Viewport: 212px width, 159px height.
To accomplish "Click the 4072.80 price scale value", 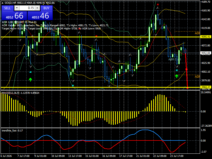I will [206, 45].
